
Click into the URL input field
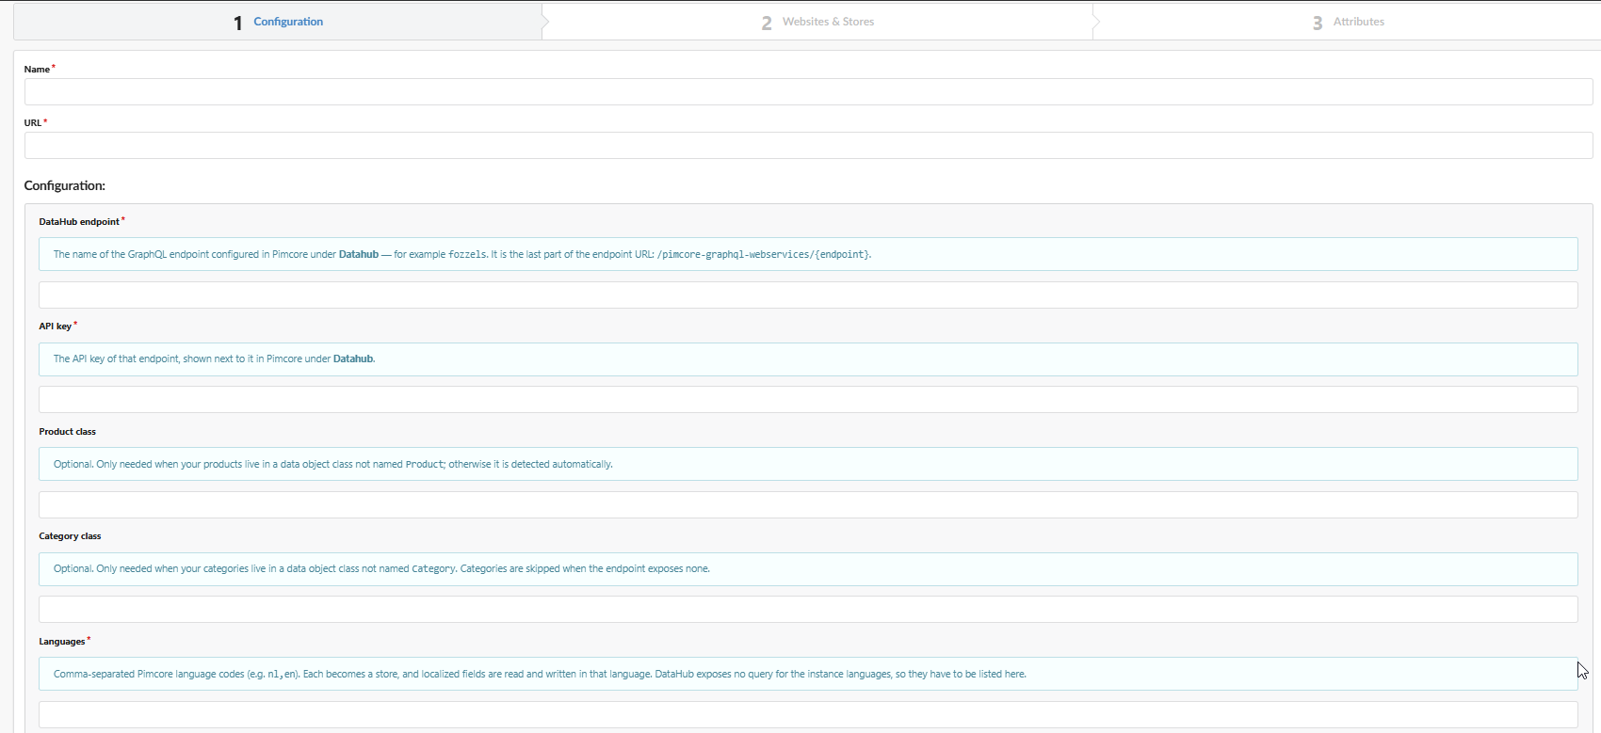(x=808, y=145)
